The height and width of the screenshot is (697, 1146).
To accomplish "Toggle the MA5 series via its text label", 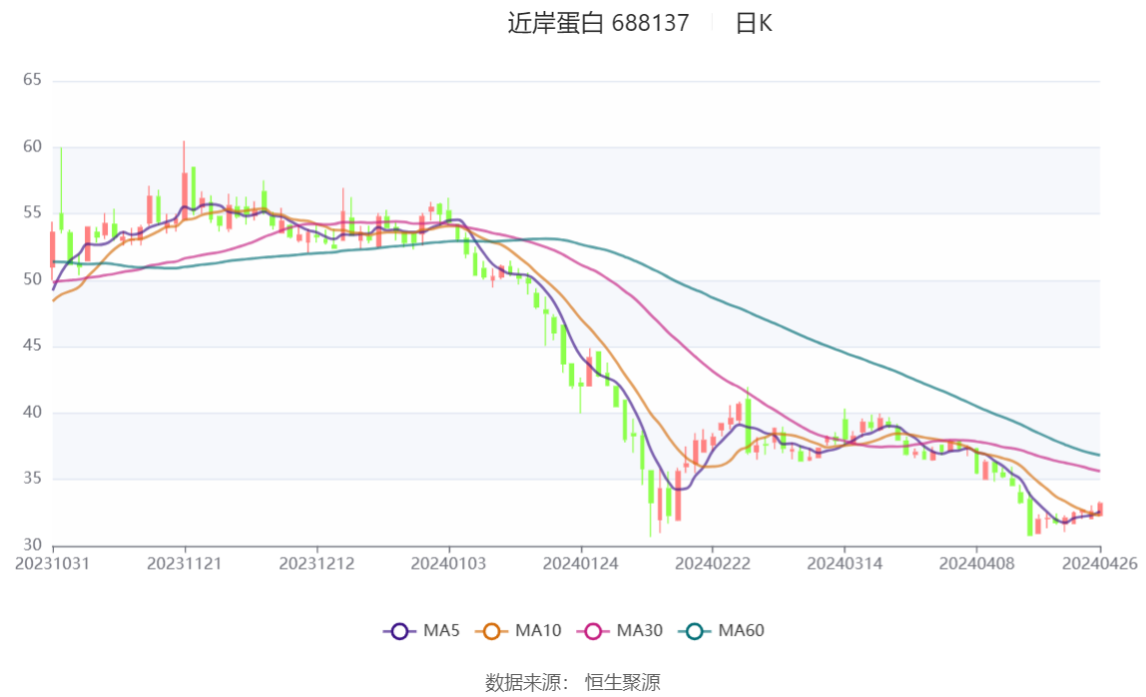I will [x=441, y=630].
